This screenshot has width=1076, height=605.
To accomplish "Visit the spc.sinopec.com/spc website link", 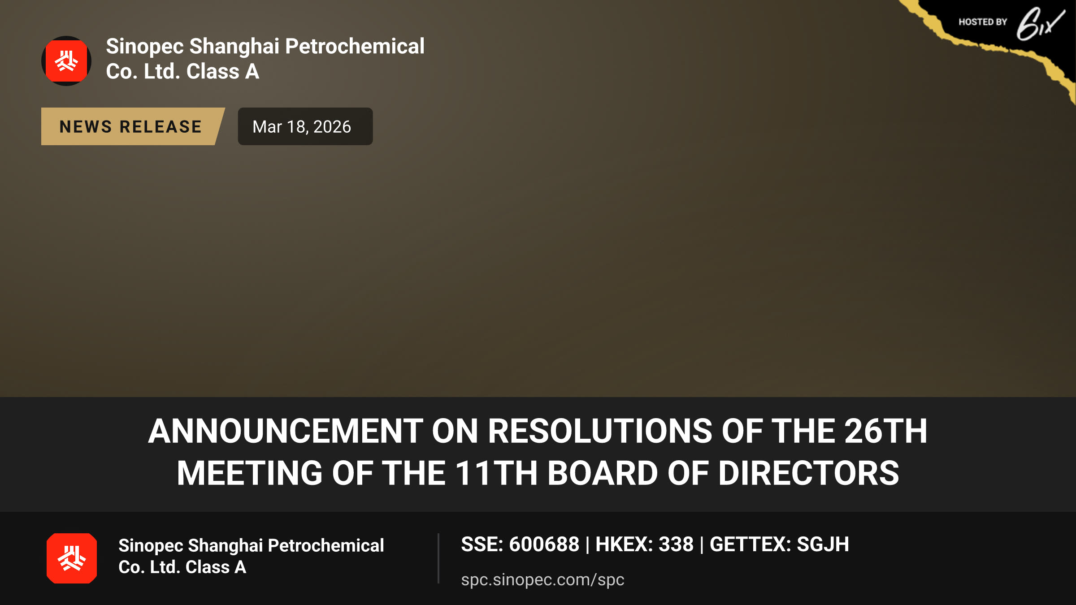I will coord(542,579).
